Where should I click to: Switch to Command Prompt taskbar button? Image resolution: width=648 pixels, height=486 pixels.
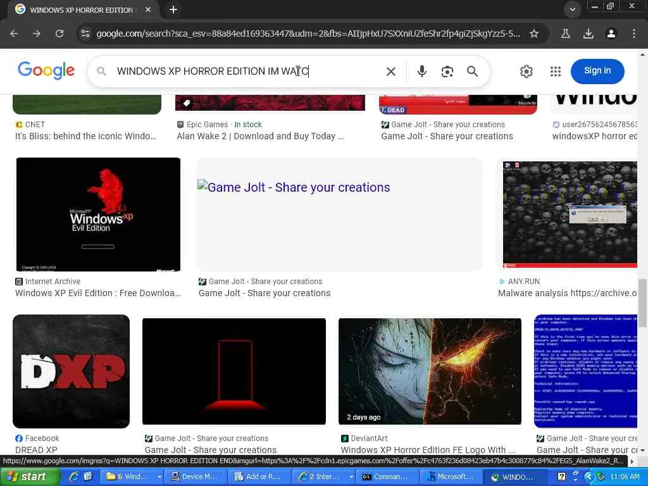(387, 477)
